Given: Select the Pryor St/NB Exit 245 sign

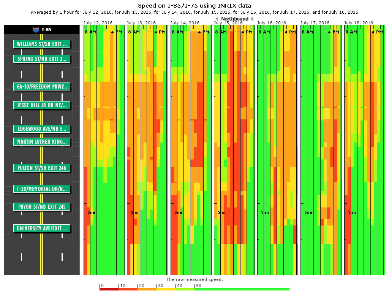Looking at the screenshot, I should [42, 207].
